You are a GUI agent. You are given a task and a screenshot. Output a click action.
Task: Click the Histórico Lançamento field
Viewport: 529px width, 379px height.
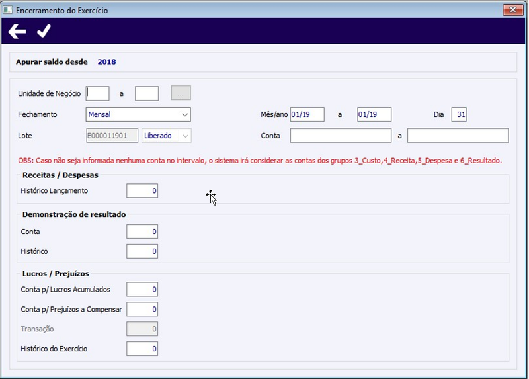(x=142, y=190)
